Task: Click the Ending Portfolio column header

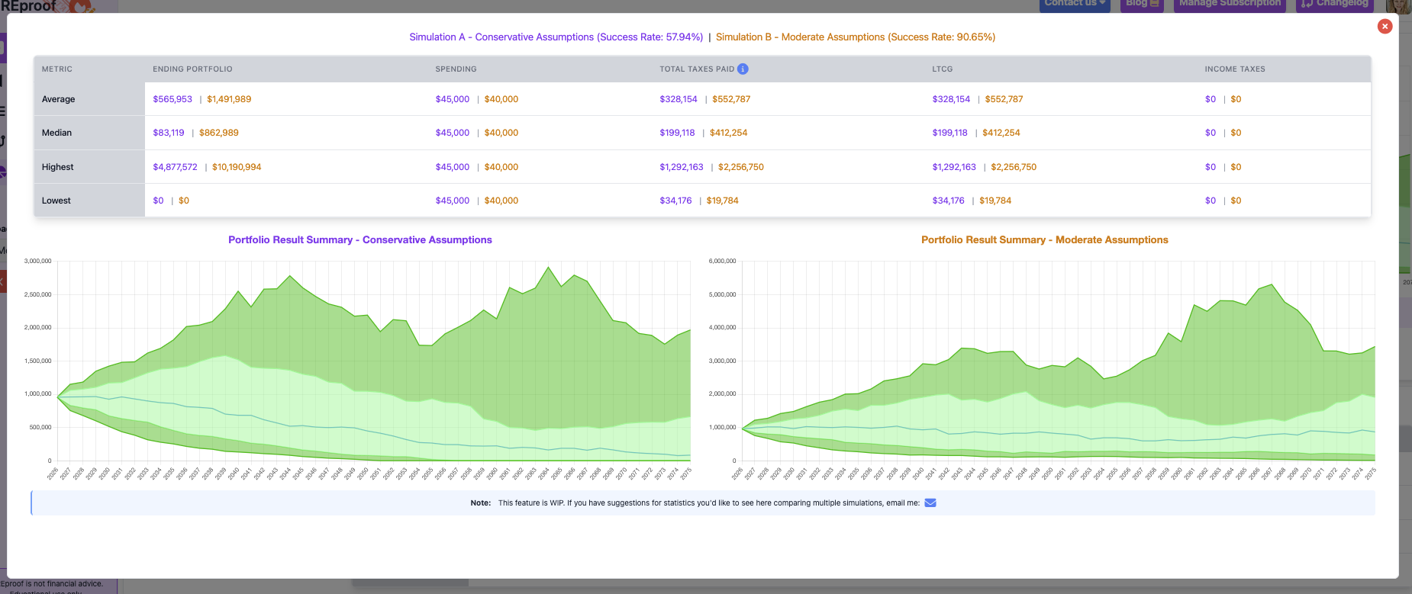Action: (x=192, y=69)
